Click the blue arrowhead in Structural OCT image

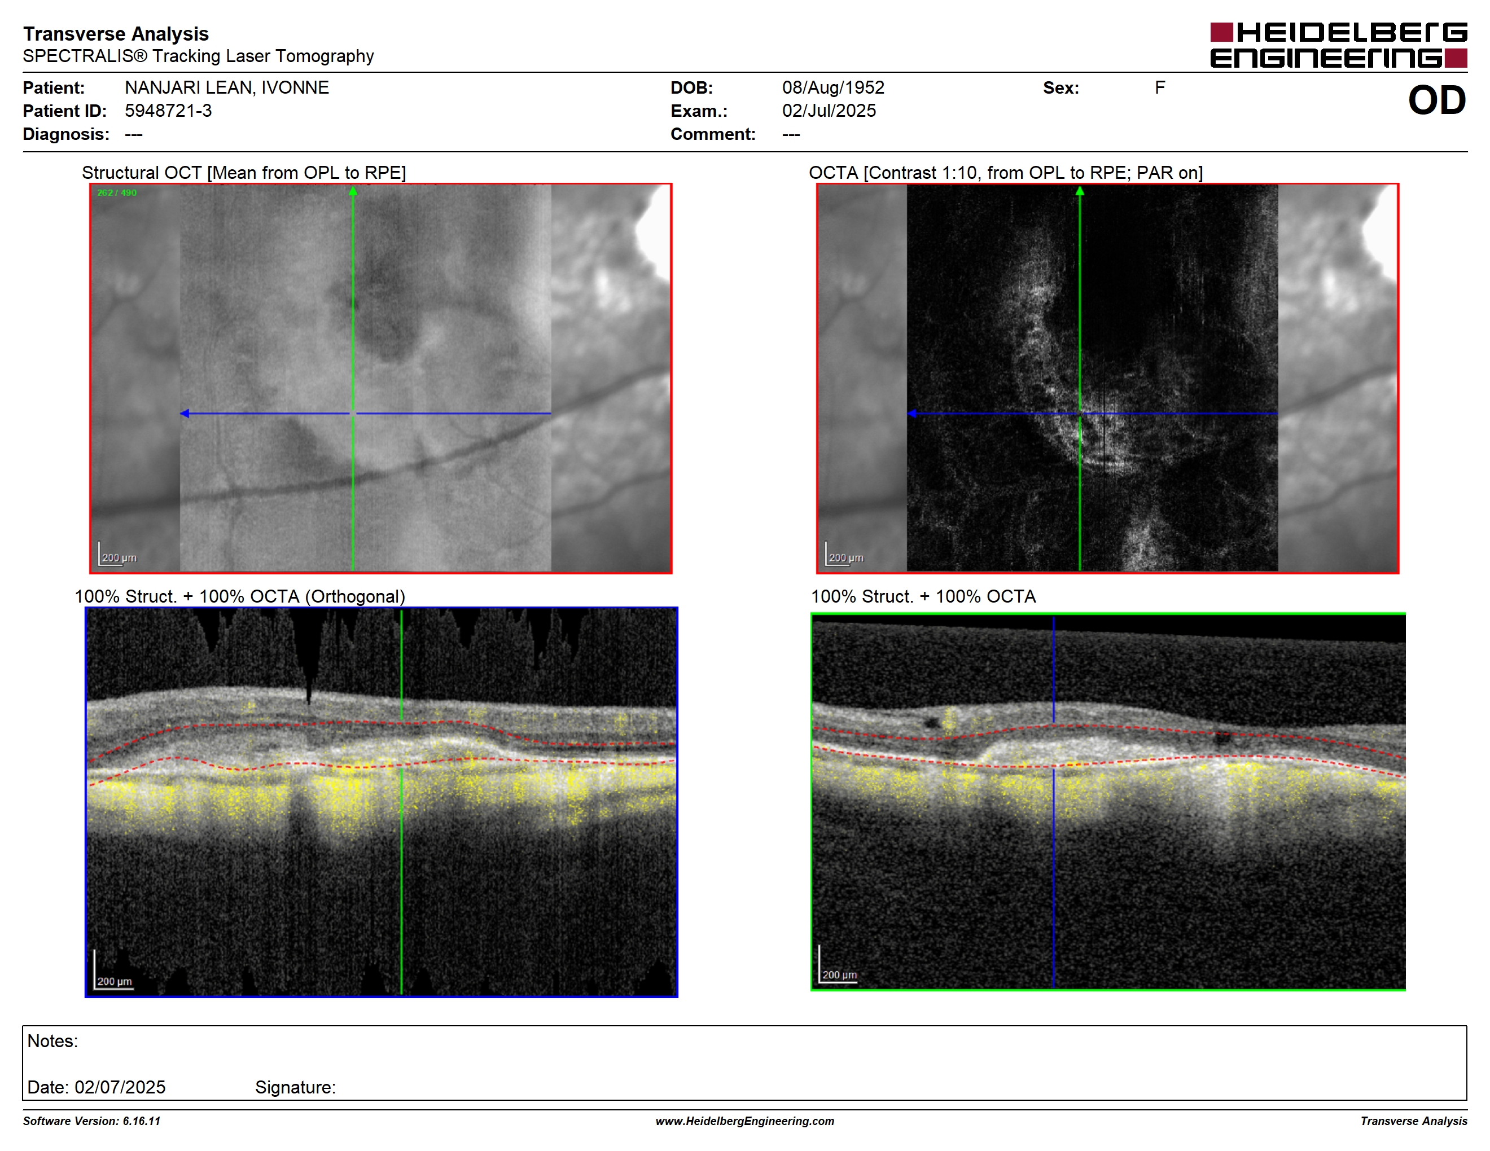pos(184,413)
